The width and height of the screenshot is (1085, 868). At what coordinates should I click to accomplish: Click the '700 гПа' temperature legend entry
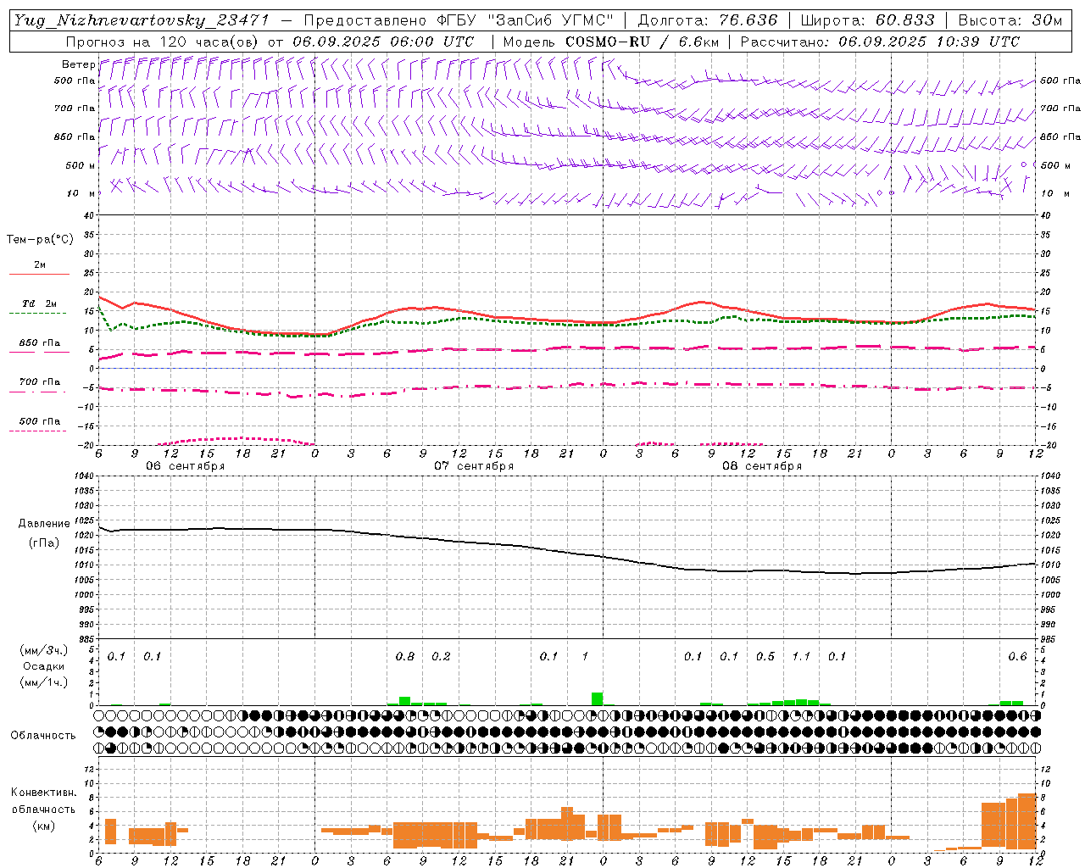tap(40, 381)
